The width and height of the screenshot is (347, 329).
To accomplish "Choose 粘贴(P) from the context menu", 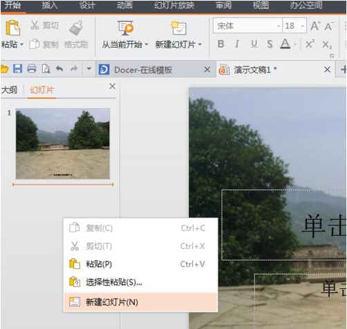I will [140, 264].
